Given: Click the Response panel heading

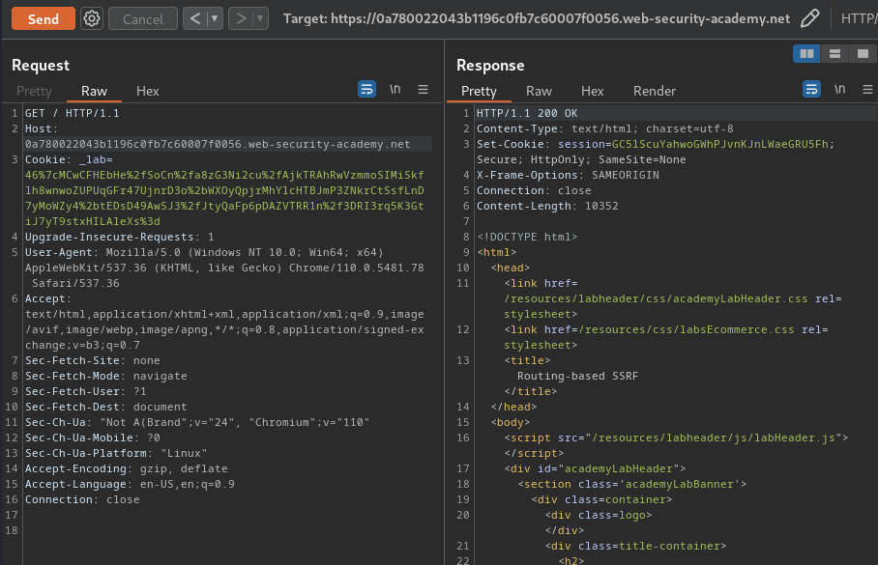Looking at the screenshot, I should 490,66.
